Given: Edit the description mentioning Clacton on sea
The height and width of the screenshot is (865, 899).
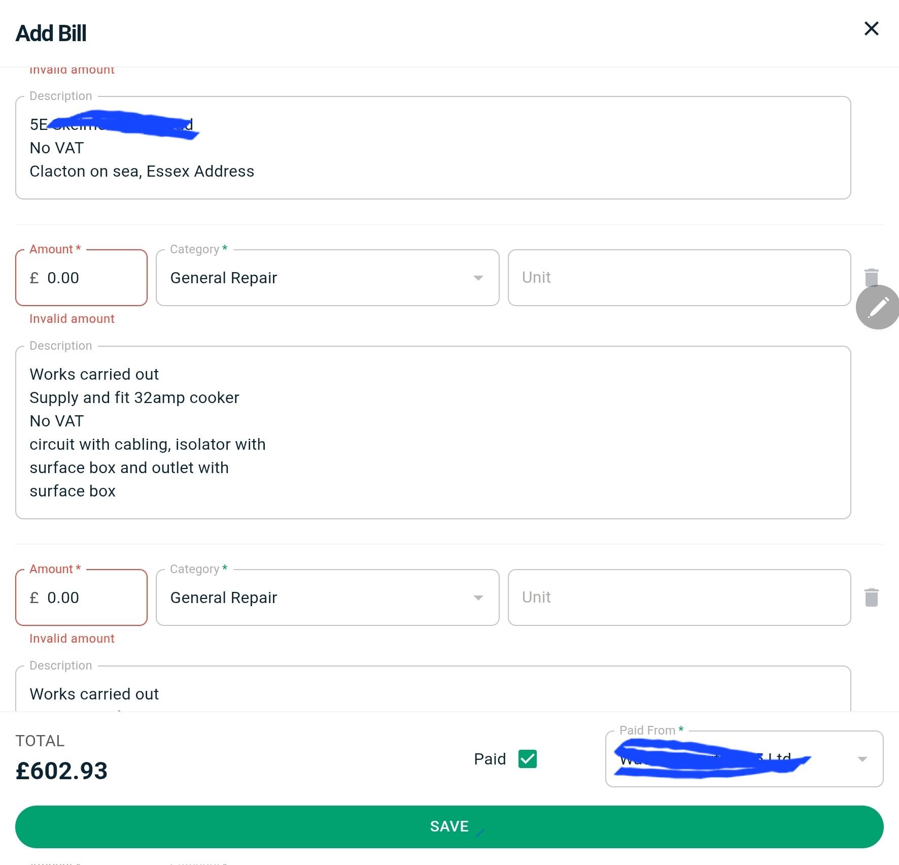Looking at the screenshot, I should (x=432, y=148).
